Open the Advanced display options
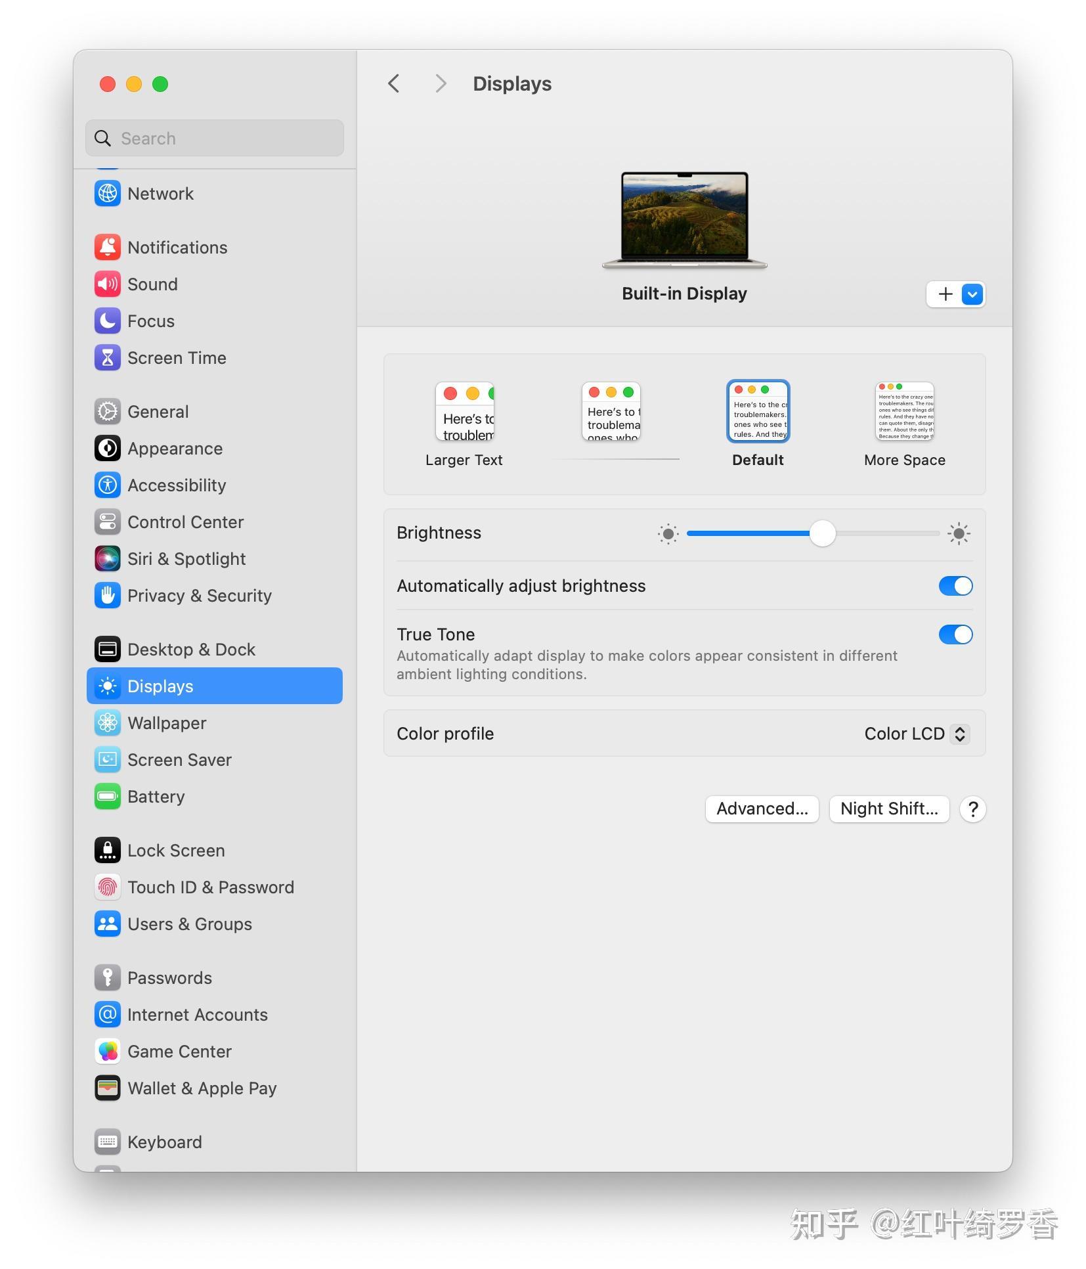 (762, 809)
